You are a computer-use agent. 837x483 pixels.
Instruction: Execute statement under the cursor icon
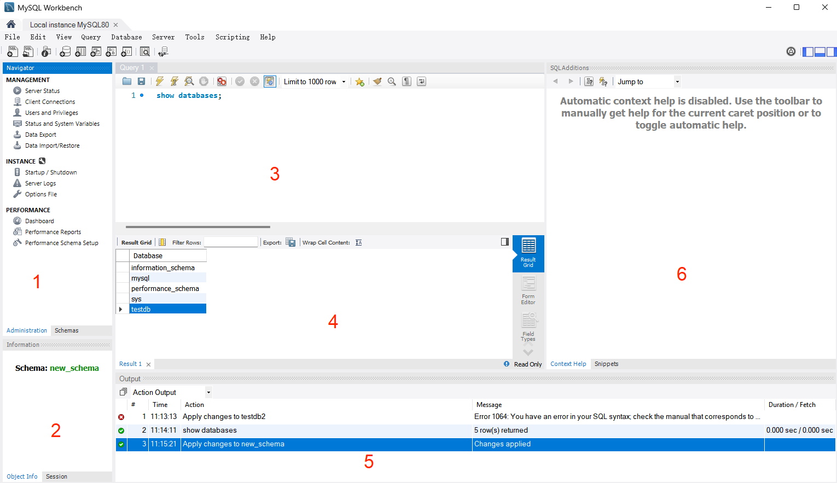[174, 82]
